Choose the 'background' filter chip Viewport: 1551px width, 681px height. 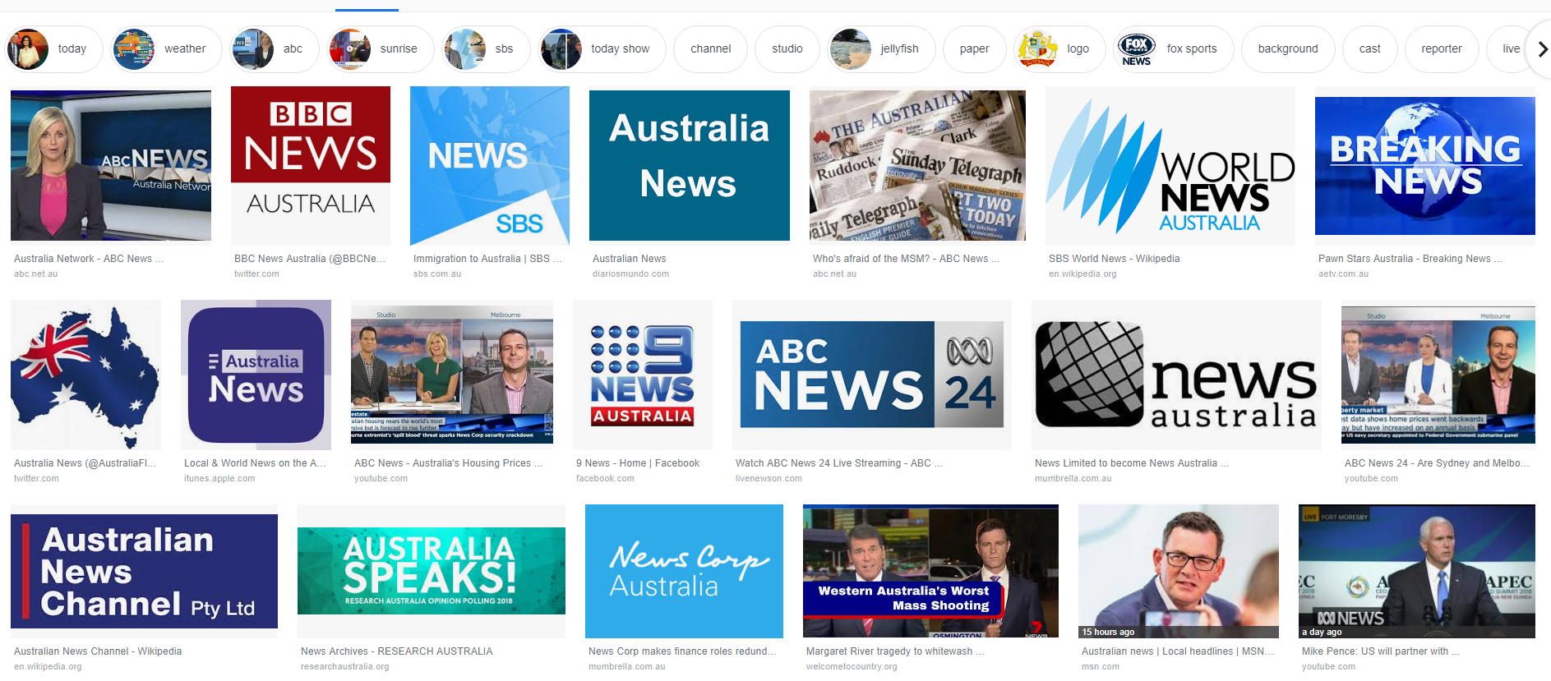coord(1288,49)
